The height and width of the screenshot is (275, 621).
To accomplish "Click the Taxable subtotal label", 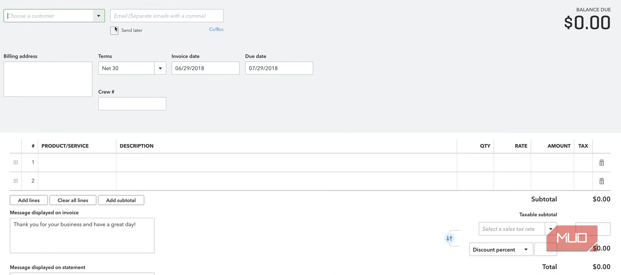I will coord(538,214).
